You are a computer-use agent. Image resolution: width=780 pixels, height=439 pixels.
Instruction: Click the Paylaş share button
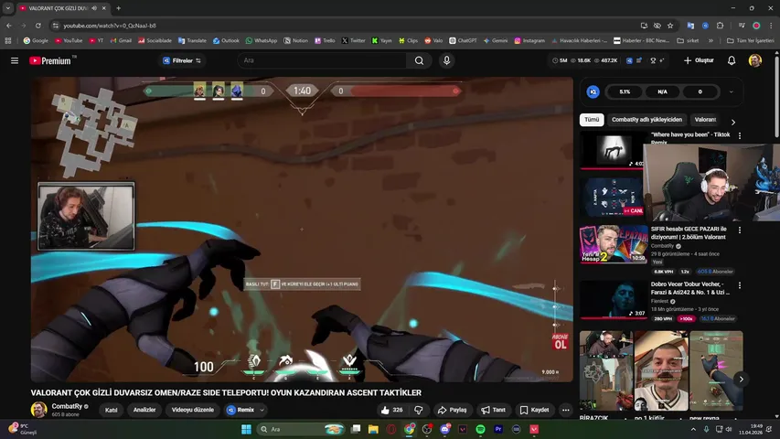452,410
